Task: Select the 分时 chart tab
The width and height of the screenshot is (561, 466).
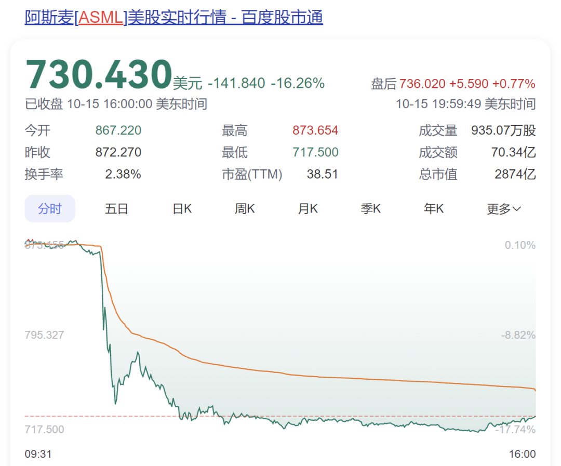Action: (50, 208)
